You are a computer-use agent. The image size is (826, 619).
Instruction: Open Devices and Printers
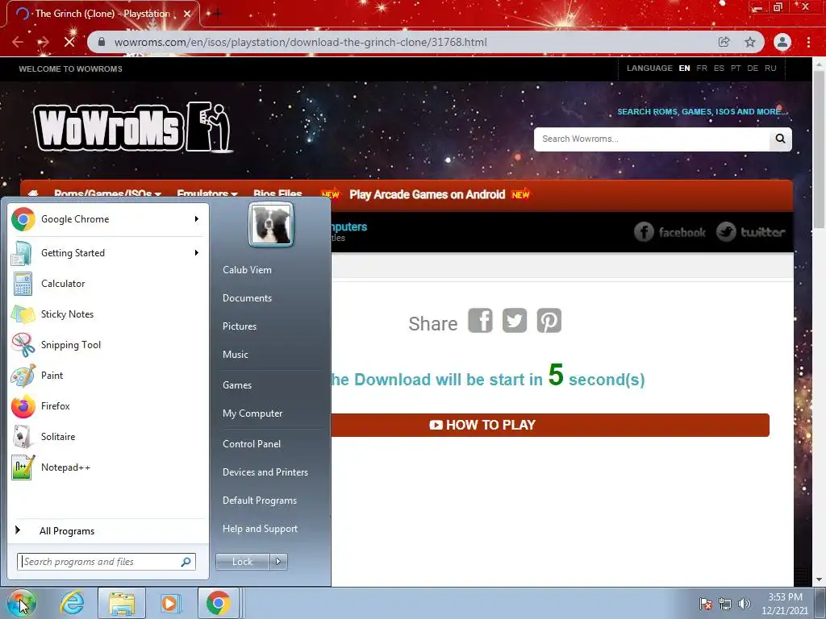(265, 472)
